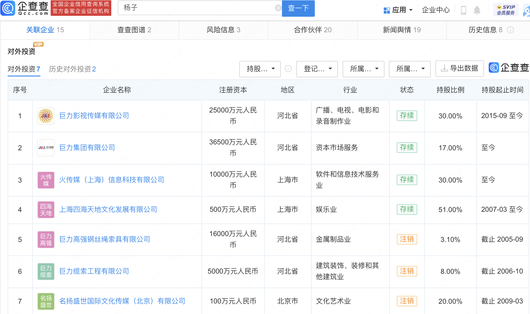Open 巨力影视传媒有限公司 company link
The image size is (530, 314).
(x=94, y=116)
